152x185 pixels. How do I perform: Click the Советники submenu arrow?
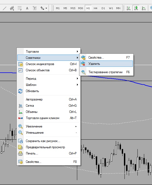pos(77,58)
